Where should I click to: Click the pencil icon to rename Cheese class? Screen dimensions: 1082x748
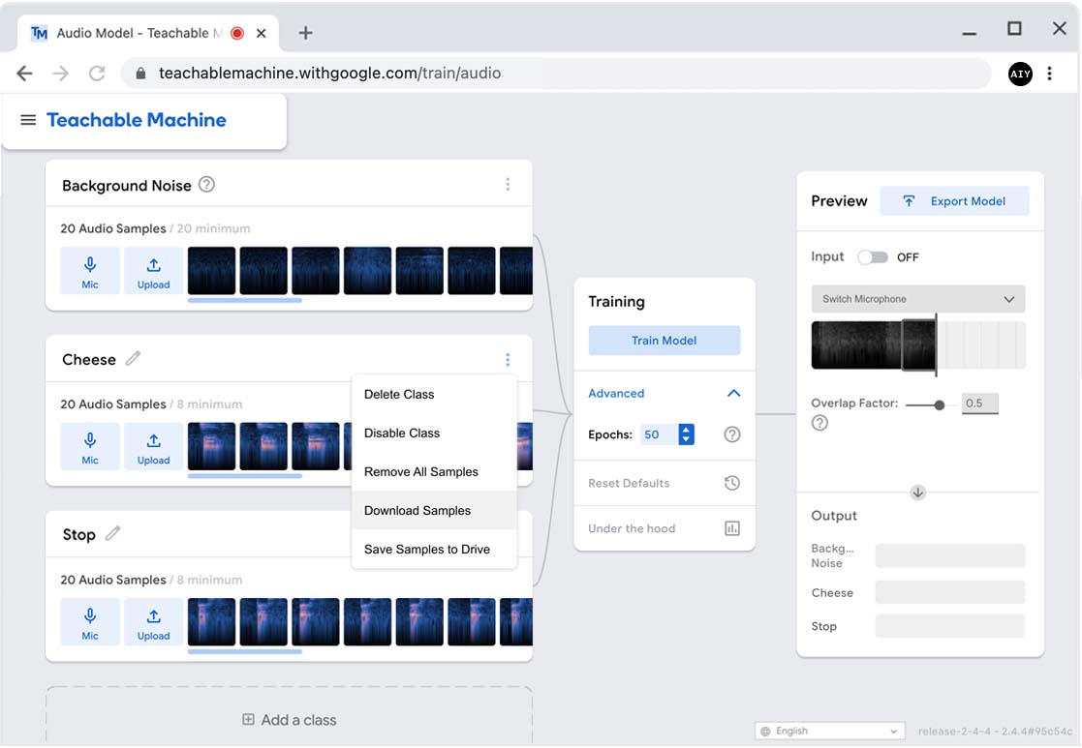[133, 359]
